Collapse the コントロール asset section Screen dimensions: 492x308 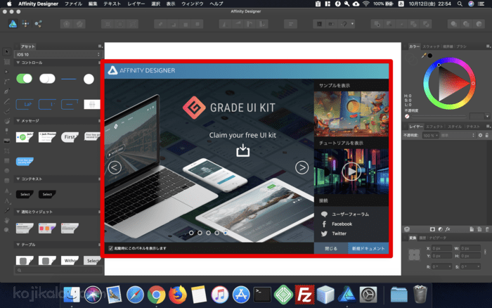pyautogui.click(x=18, y=63)
